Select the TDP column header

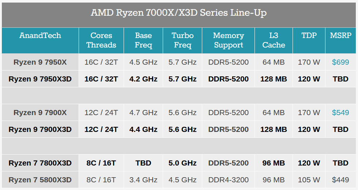click(309, 36)
